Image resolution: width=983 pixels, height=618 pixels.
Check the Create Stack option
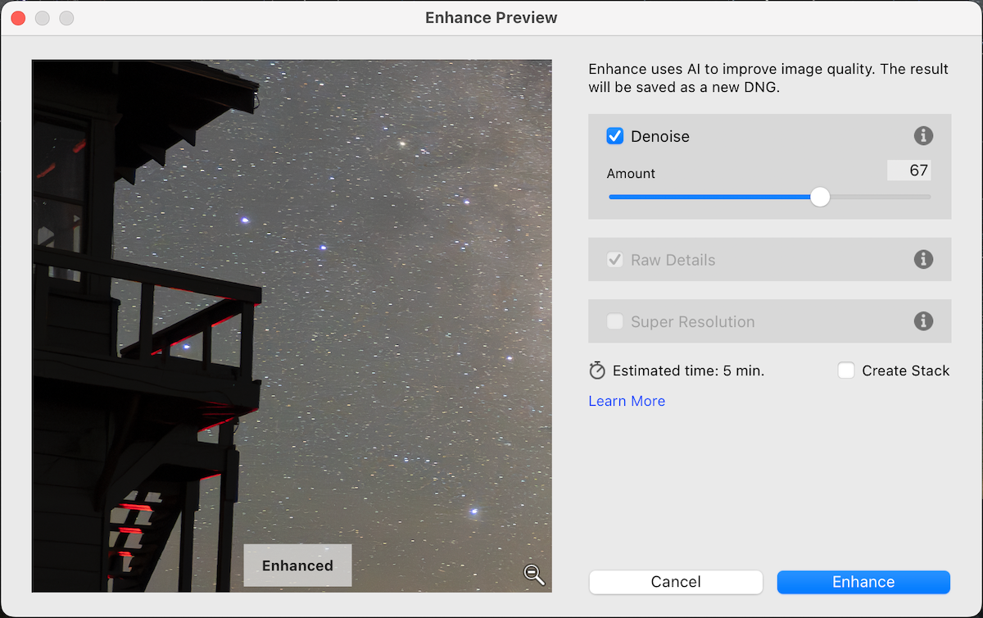tap(845, 370)
